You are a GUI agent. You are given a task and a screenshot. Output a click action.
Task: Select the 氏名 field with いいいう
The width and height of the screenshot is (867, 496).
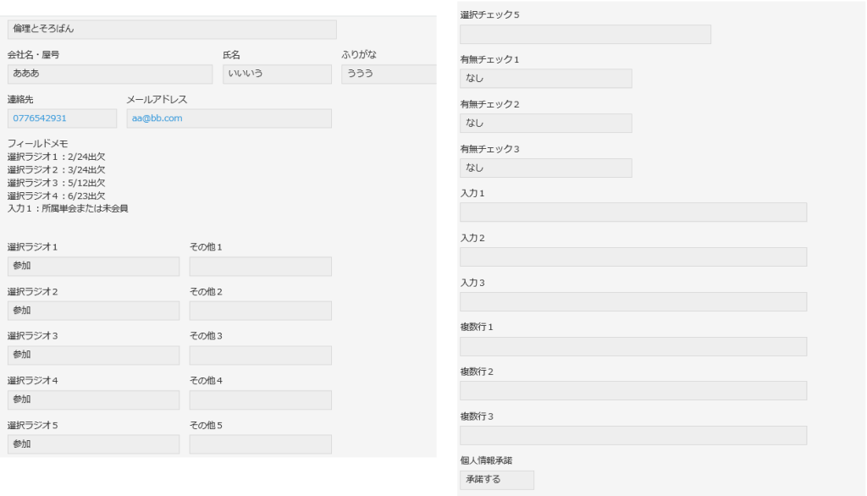(277, 74)
